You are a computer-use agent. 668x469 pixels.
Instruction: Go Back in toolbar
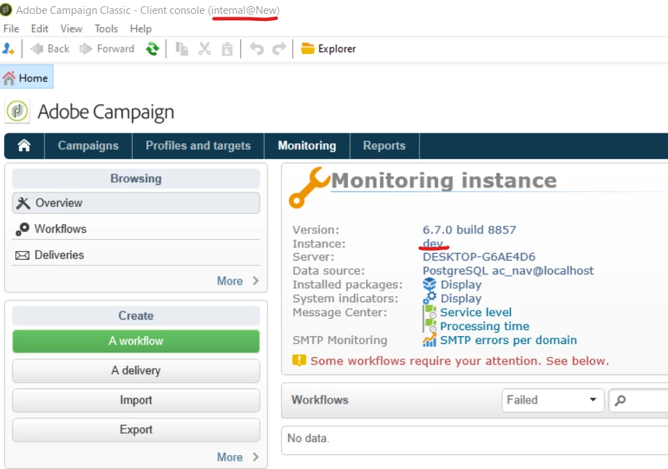tap(50, 49)
